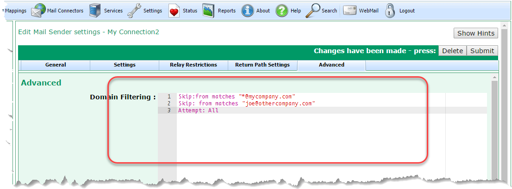Open the Return Path Settings tab
This screenshot has height=189, width=512.
262,65
